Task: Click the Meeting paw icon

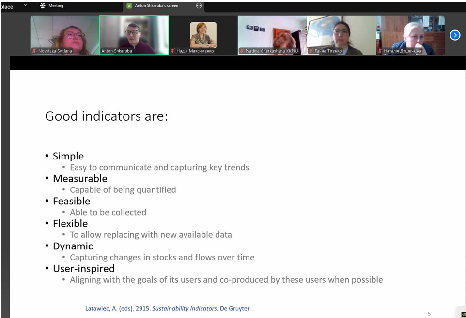Action: 43,6
